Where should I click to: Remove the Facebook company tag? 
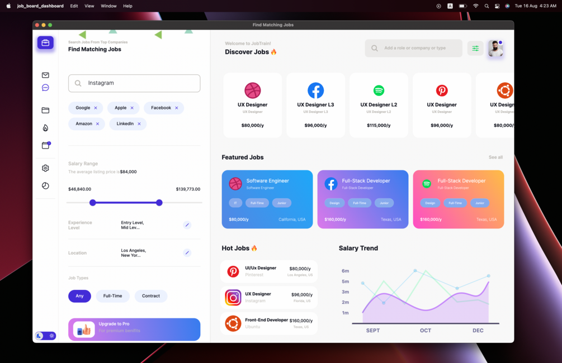[176, 108]
